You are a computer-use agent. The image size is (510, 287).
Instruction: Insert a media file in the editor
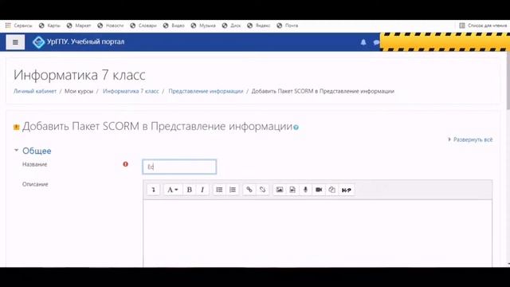(292, 190)
